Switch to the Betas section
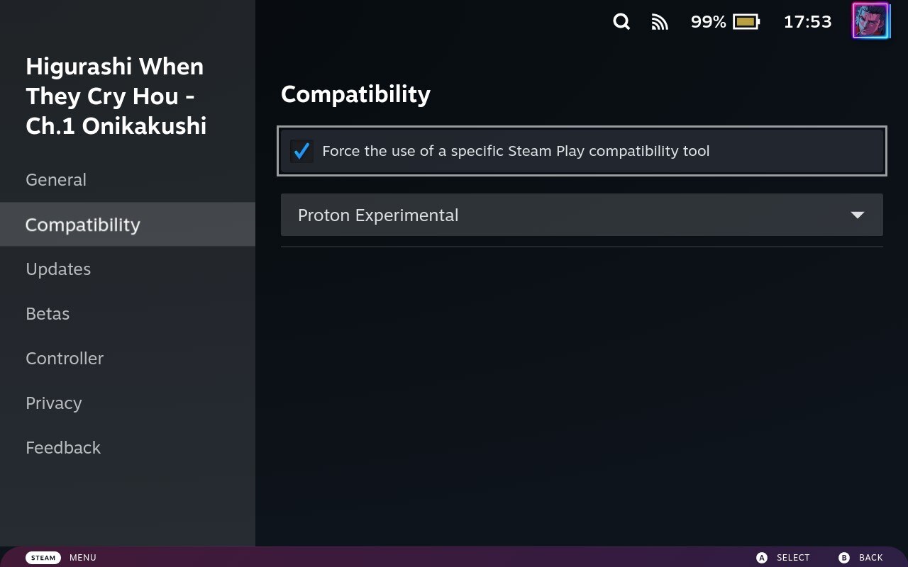 coord(48,314)
